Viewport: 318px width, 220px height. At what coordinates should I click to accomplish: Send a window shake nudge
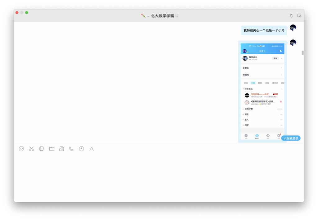click(41, 149)
